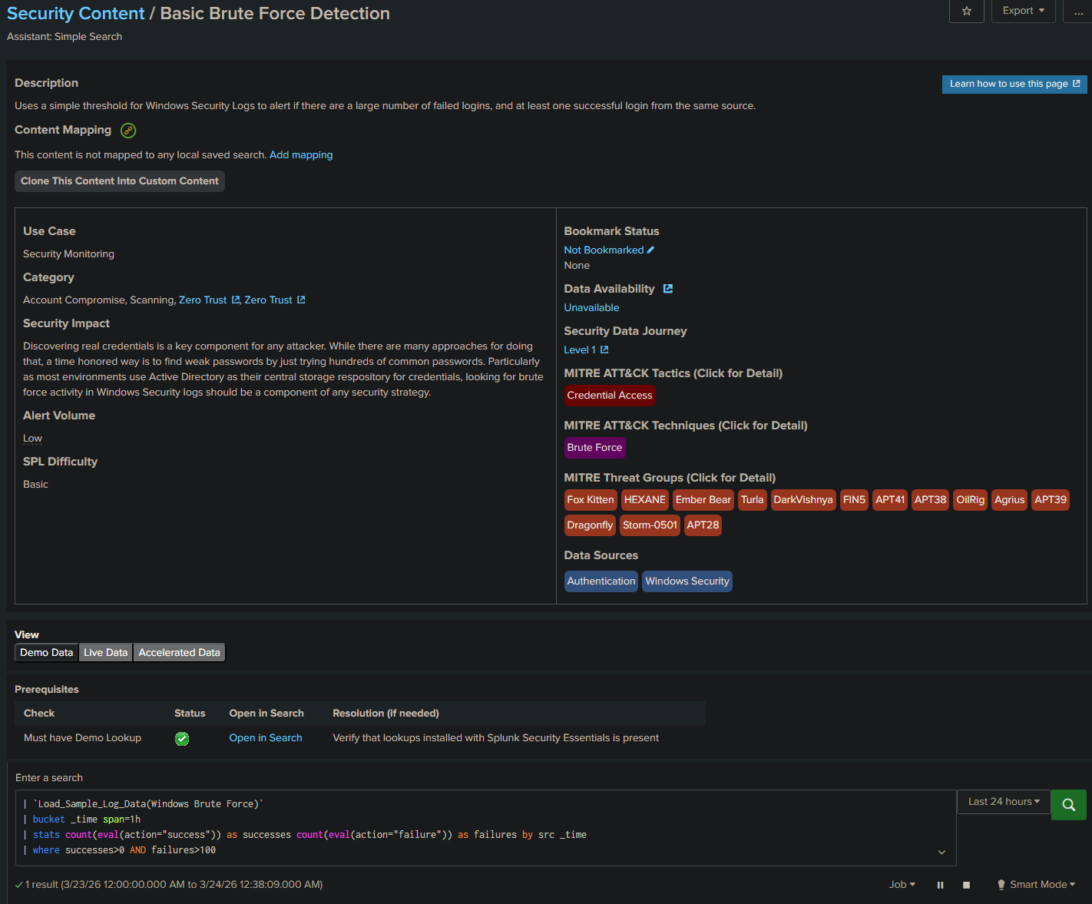Switch to the Accelerated Data view
This screenshot has width=1092, height=904.
coord(179,652)
